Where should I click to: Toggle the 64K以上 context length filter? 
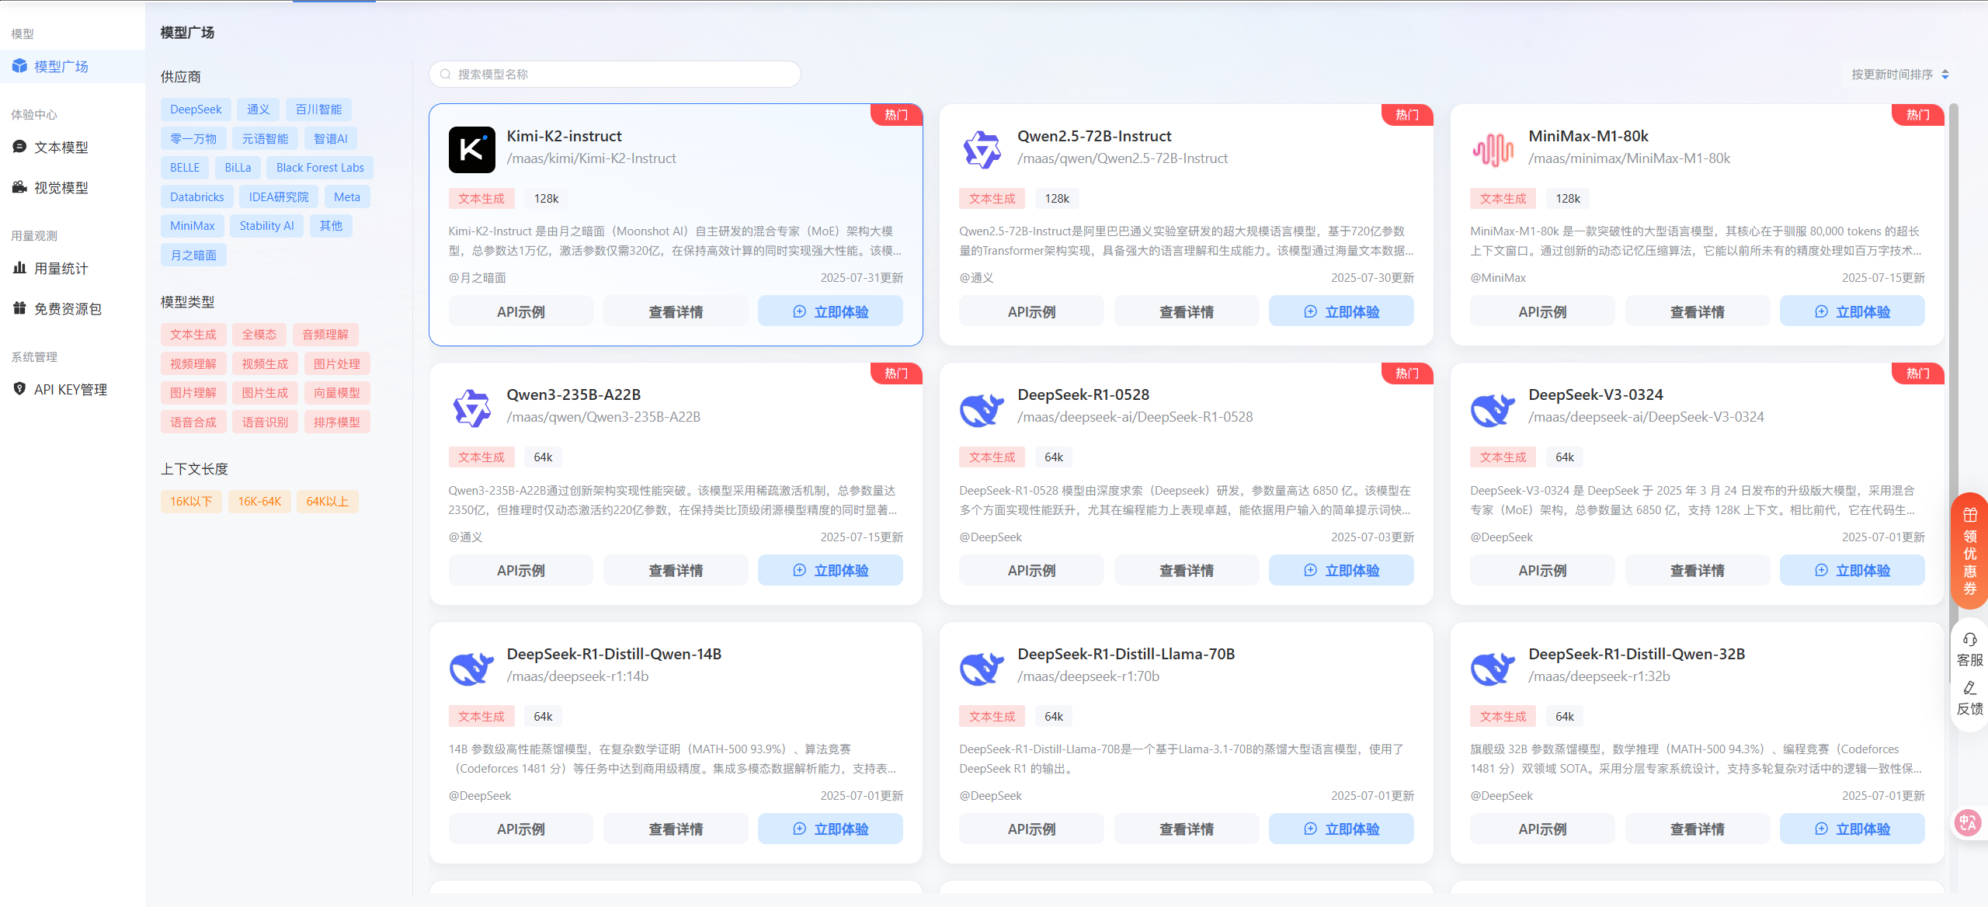[x=328, y=502]
